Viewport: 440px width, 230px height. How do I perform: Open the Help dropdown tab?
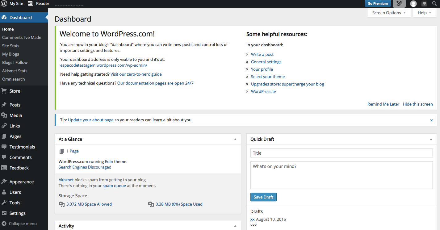pyautogui.click(x=425, y=13)
